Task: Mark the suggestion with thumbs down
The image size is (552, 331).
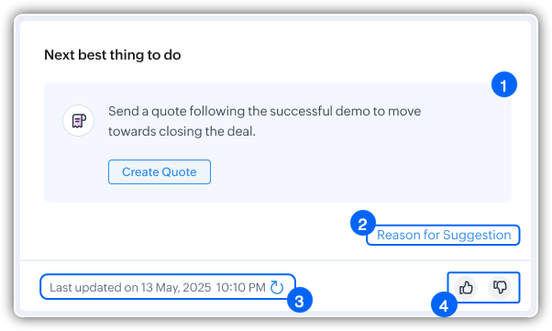Action: pyautogui.click(x=500, y=288)
